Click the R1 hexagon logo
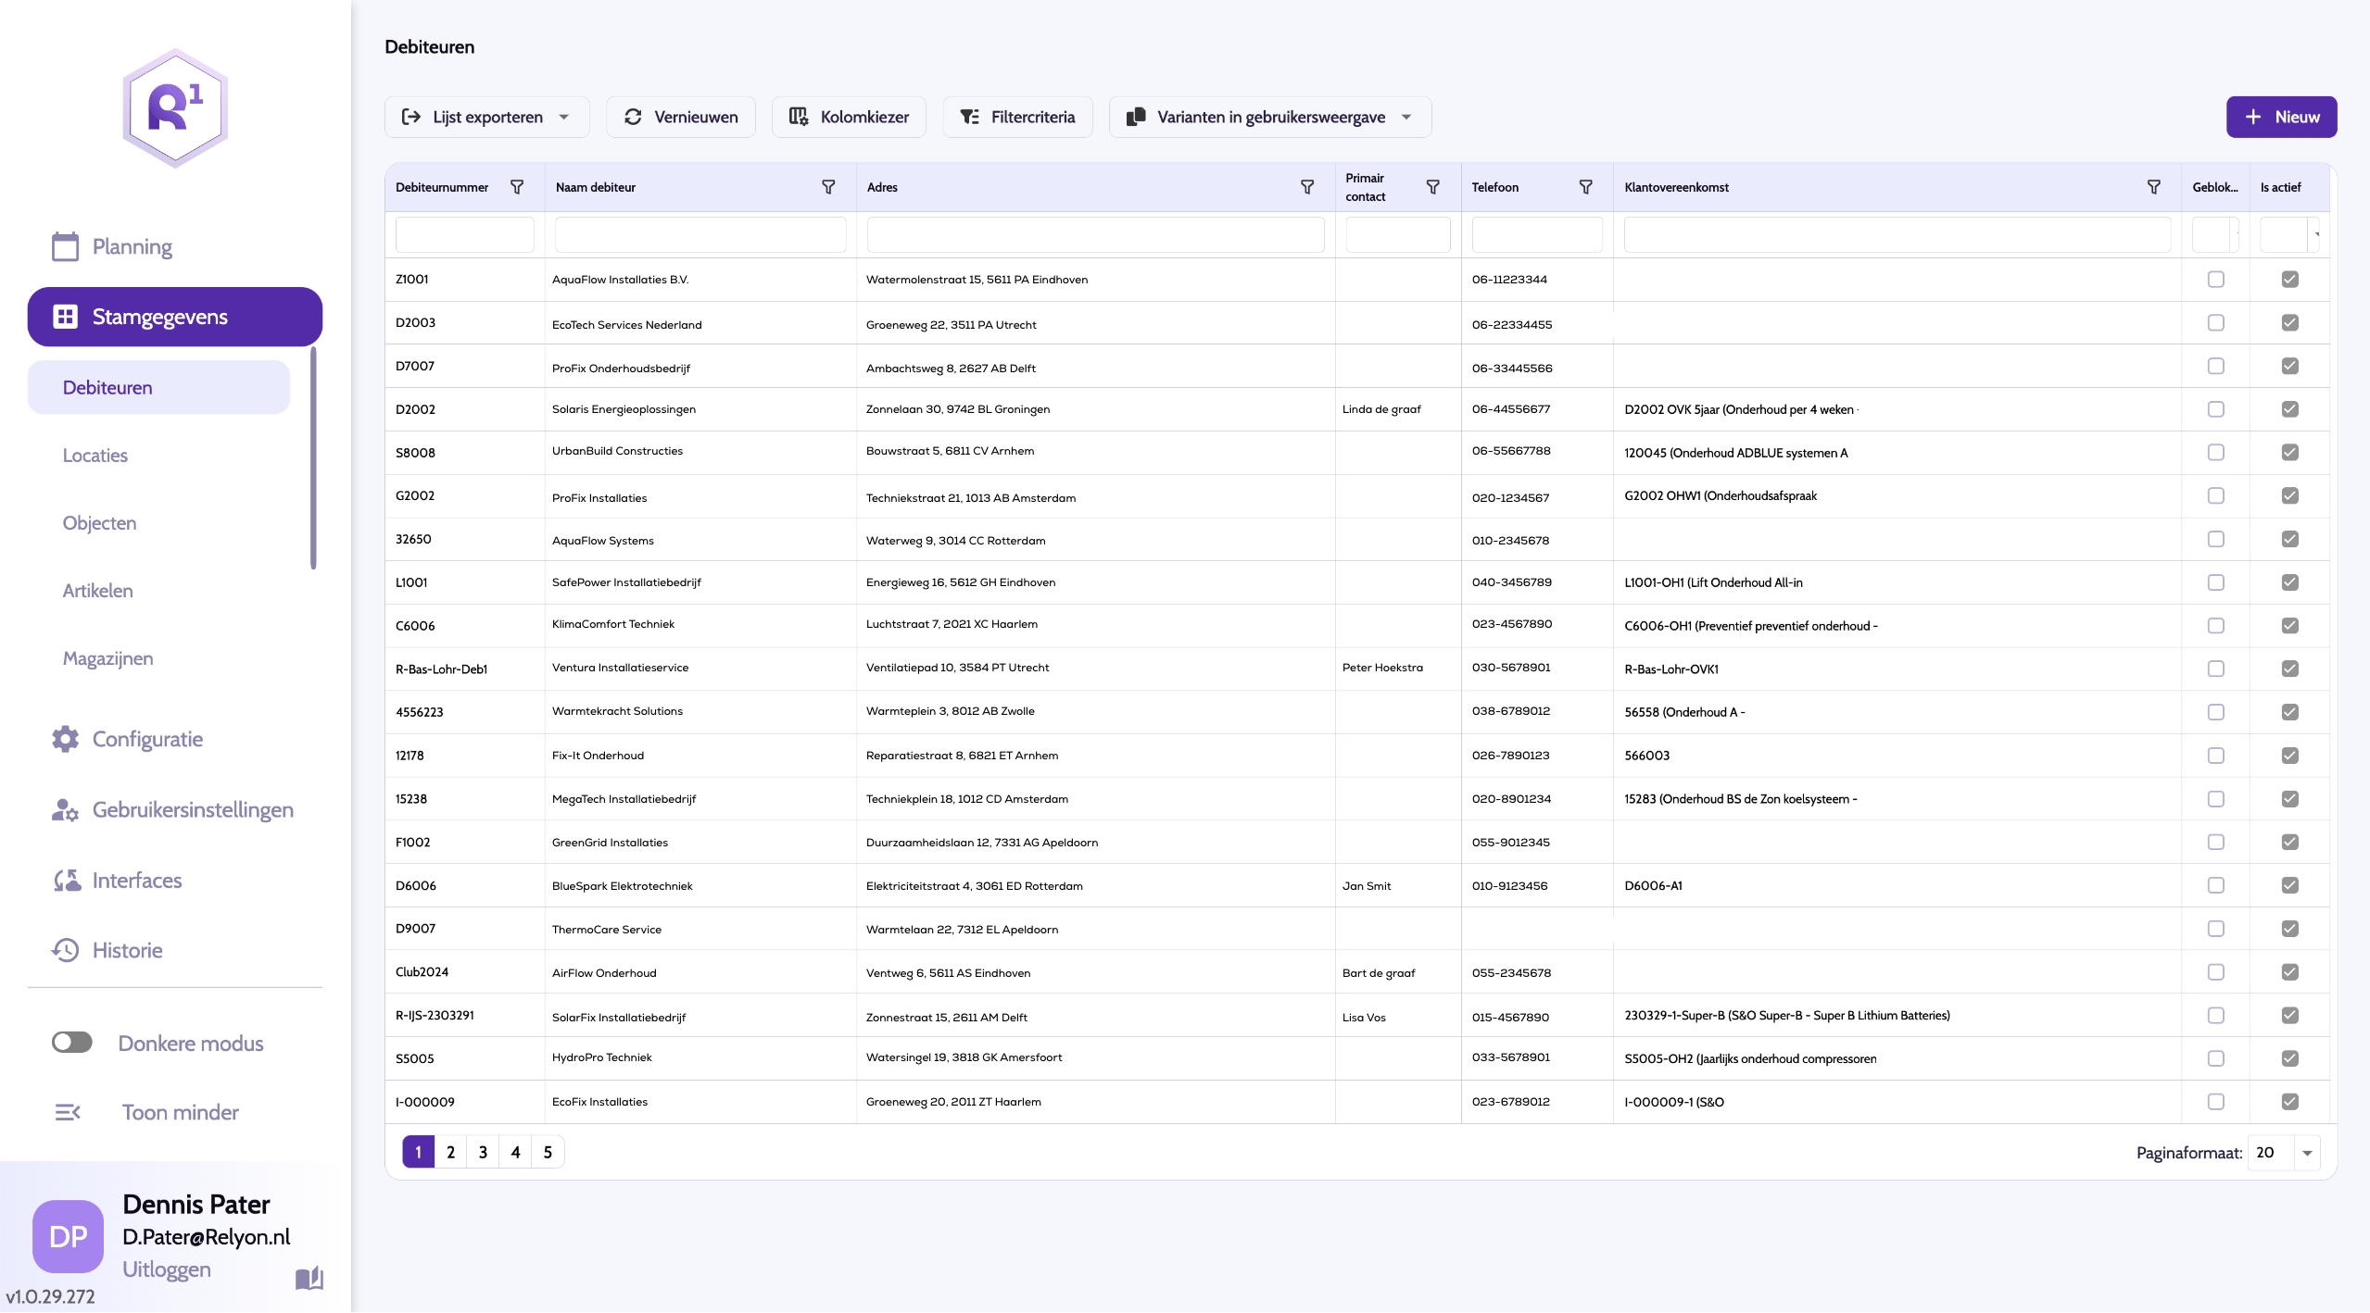Image resolution: width=2370 pixels, height=1313 pixels. tap(175, 108)
